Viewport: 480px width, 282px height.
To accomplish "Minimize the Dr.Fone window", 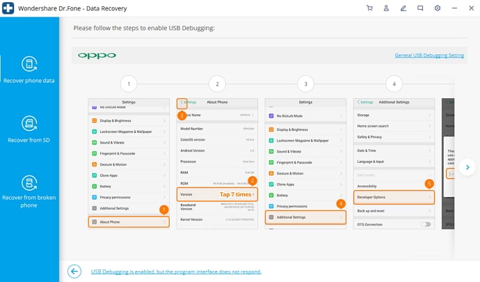I will point(454,8).
